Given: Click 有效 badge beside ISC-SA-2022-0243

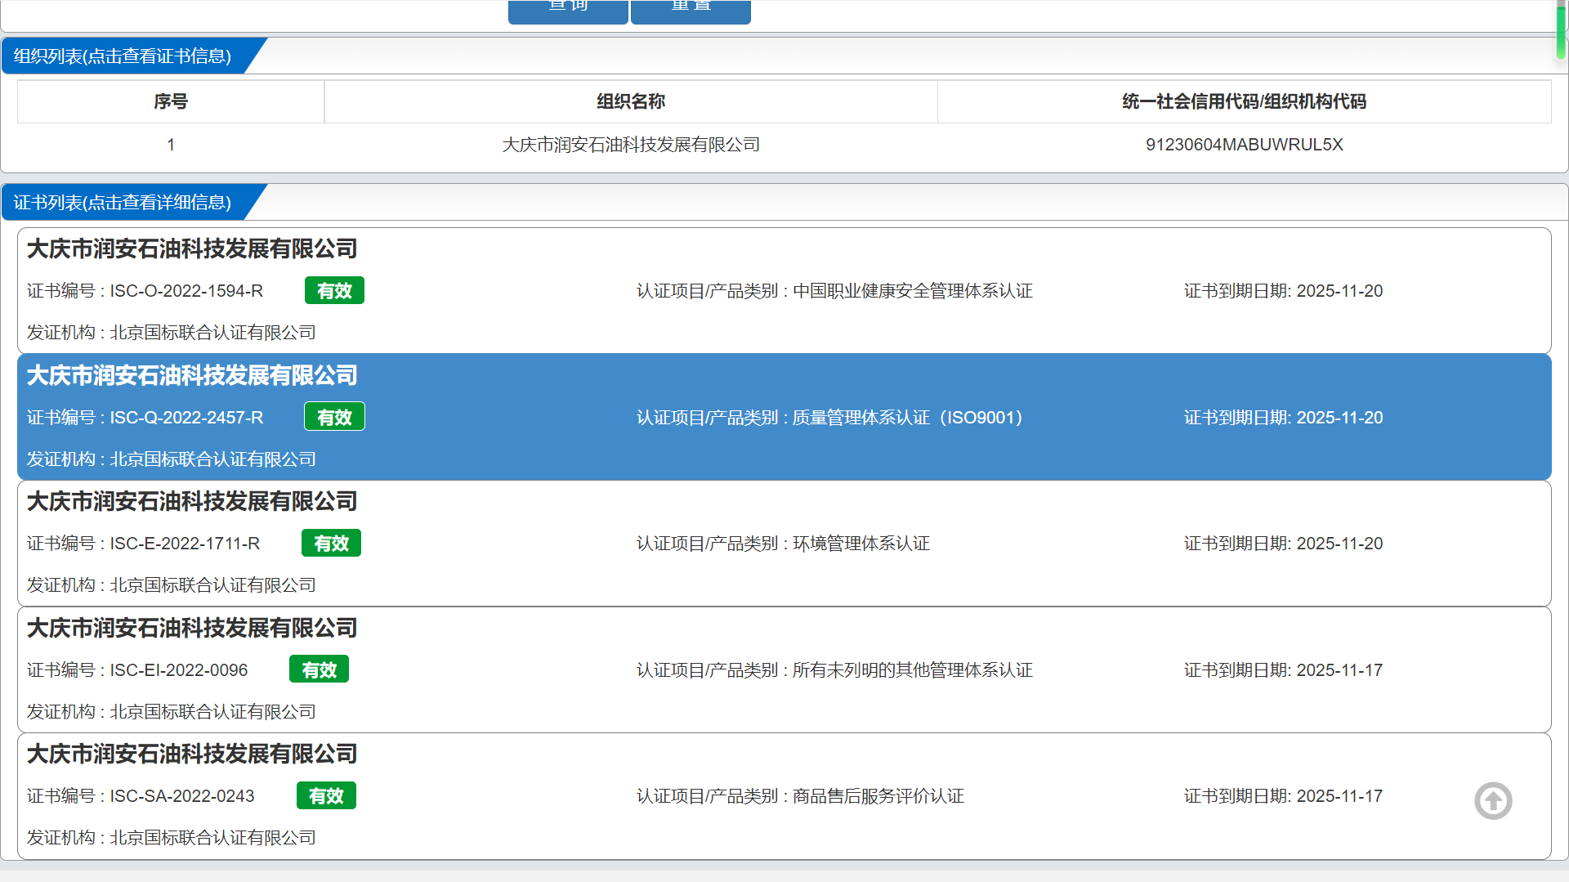Looking at the screenshot, I should tap(326, 795).
